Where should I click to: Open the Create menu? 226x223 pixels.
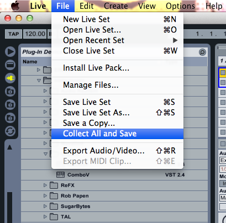116,6
